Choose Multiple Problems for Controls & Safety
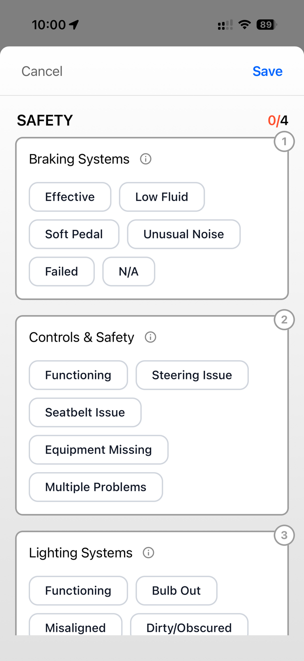The image size is (304, 661). (x=96, y=487)
